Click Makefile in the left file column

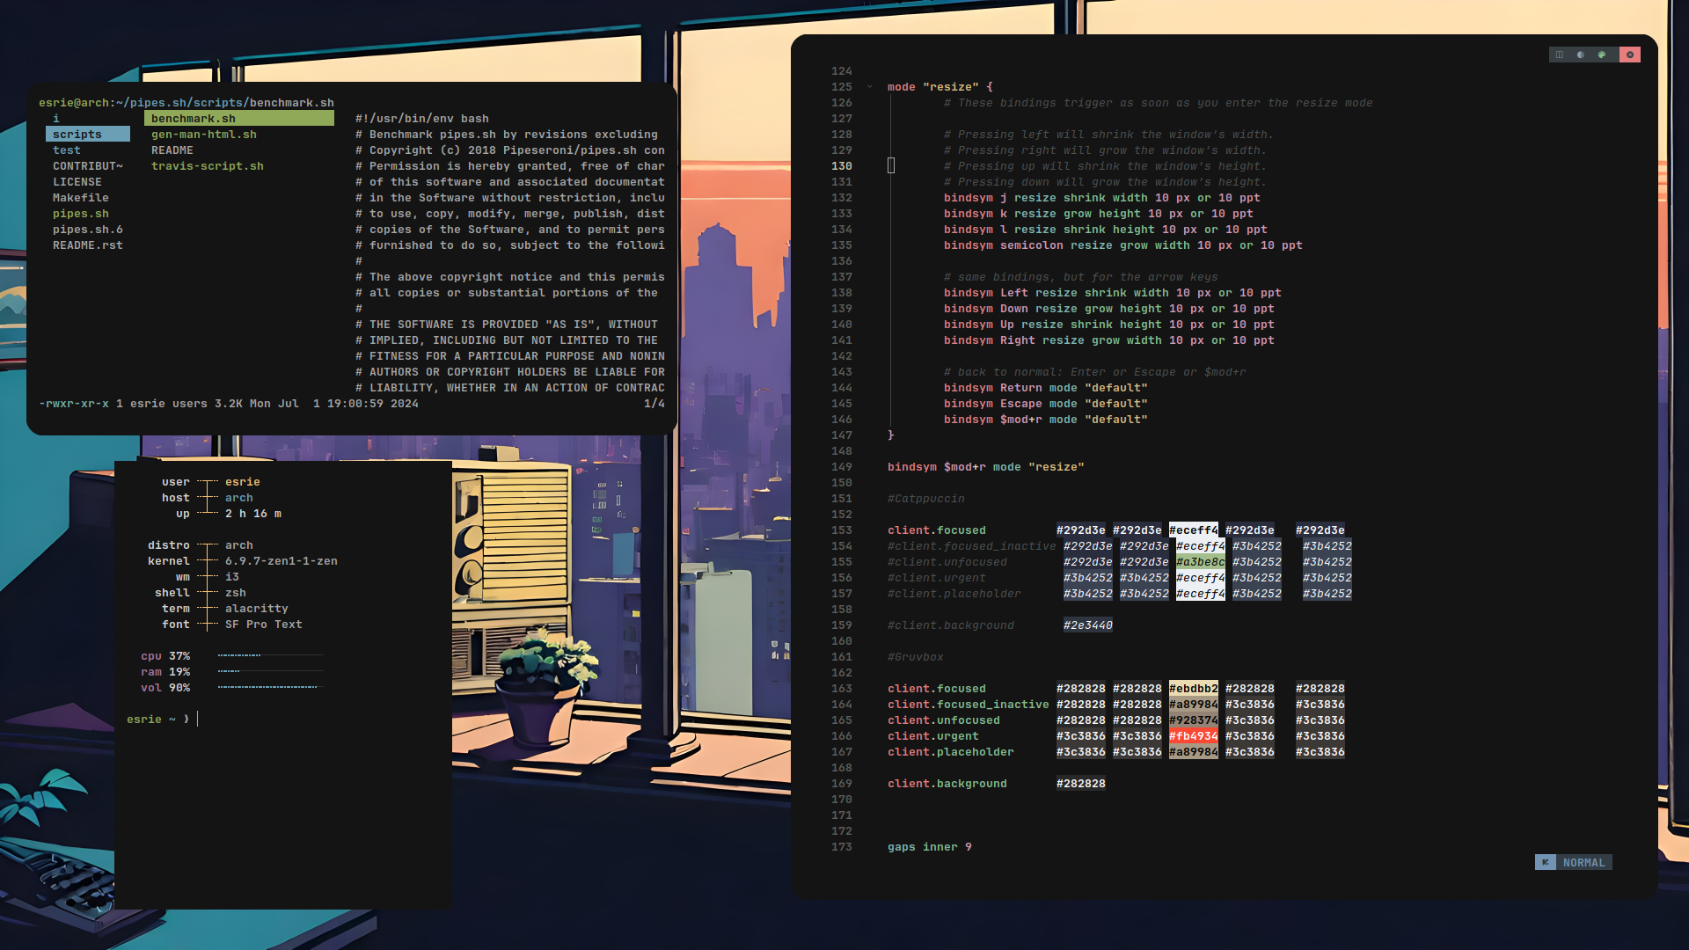coord(81,198)
